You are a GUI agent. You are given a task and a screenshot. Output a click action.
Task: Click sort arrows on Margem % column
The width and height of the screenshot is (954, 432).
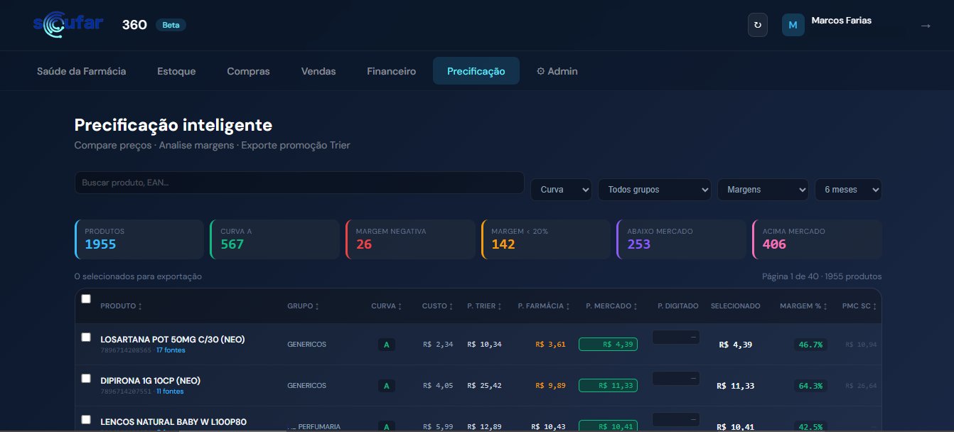pos(825,306)
